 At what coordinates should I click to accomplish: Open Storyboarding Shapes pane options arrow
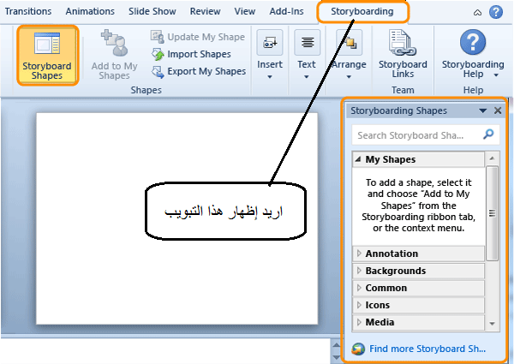point(482,110)
